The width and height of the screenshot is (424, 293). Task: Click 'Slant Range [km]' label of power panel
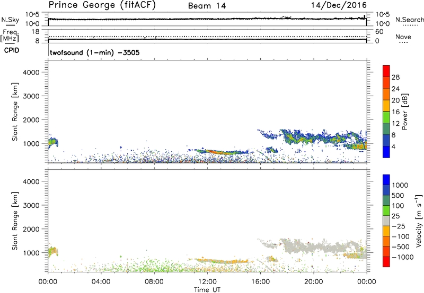click(15, 112)
